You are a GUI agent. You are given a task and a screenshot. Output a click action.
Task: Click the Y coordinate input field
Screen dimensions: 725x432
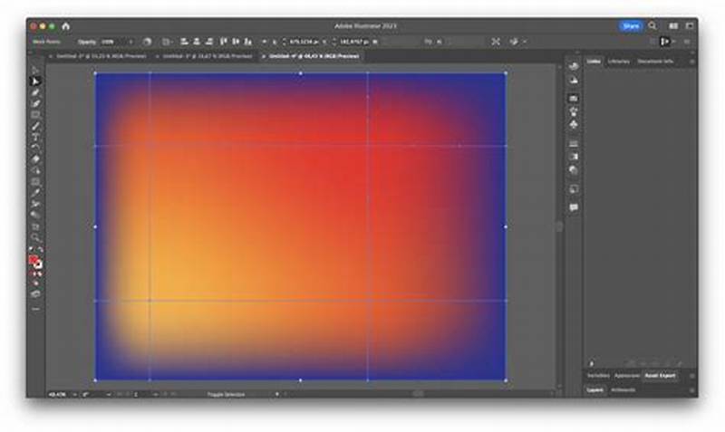(354, 42)
